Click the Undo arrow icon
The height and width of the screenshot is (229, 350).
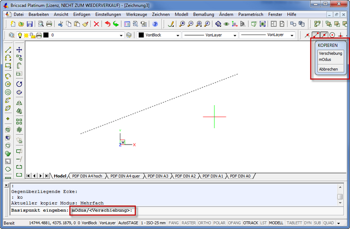(107, 24)
